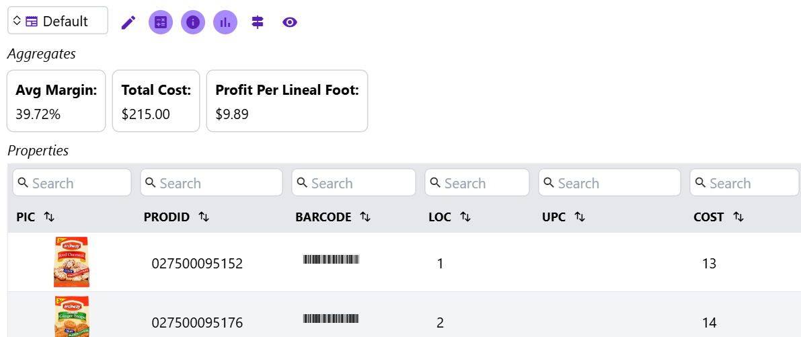Click the barcode image for 027500095152
Viewport: 801px width, 337px height.
pos(332,260)
